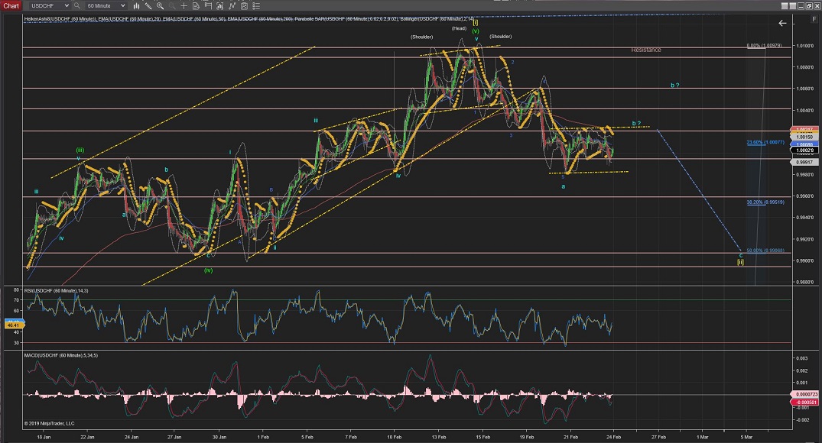Image resolution: width=822 pixels, height=443 pixels.
Task: Click the left arrow scroll icon on chart
Action: tap(782, 23)
